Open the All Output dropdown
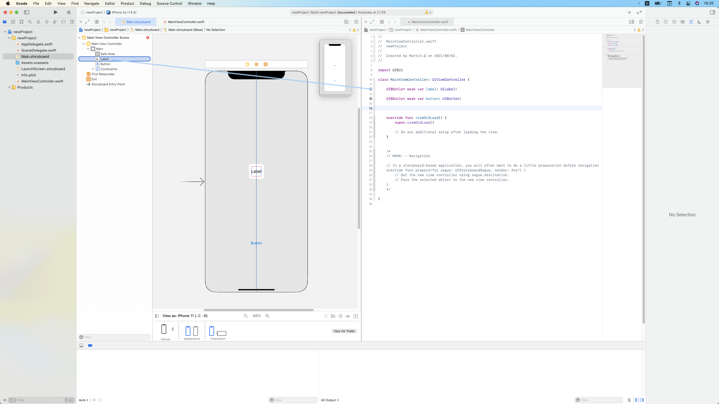 pos(330,400)
